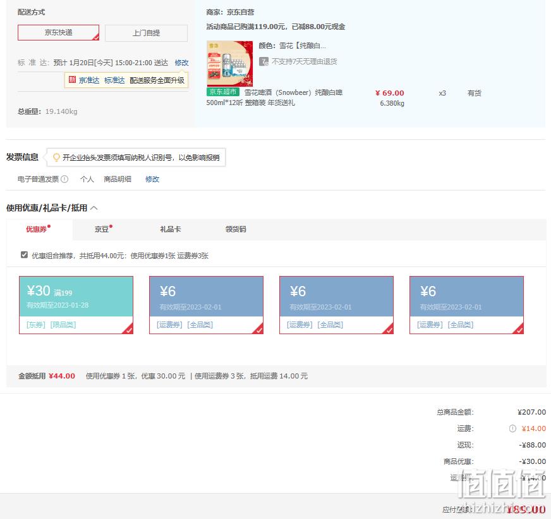Click the 京东超市 green tag
Screen dimensions: 551x519
tap(223, 92)
